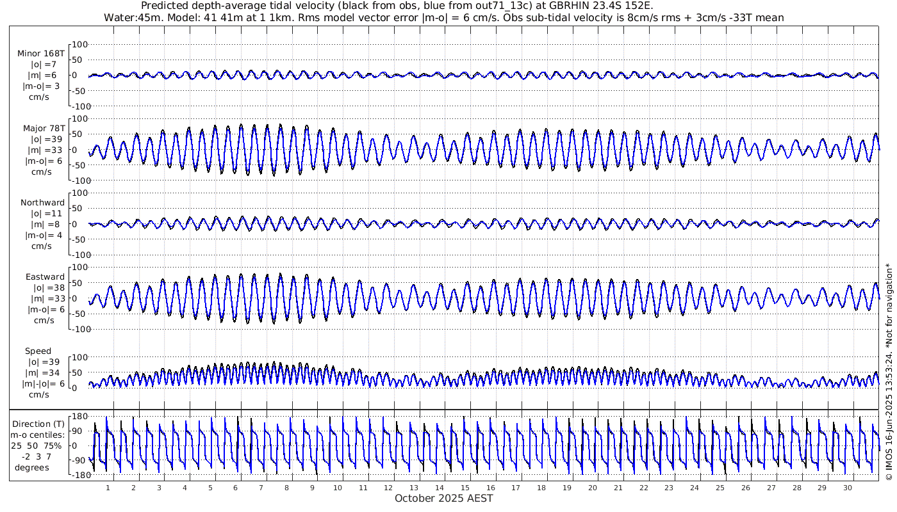Select day 15 on the date axis

click(465, 488)
